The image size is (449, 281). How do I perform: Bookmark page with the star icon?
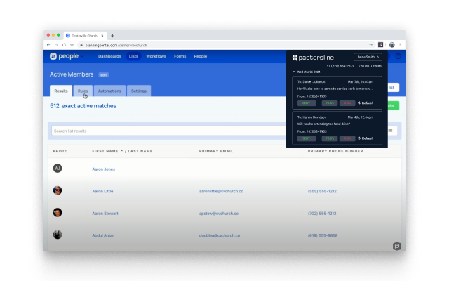371,45
